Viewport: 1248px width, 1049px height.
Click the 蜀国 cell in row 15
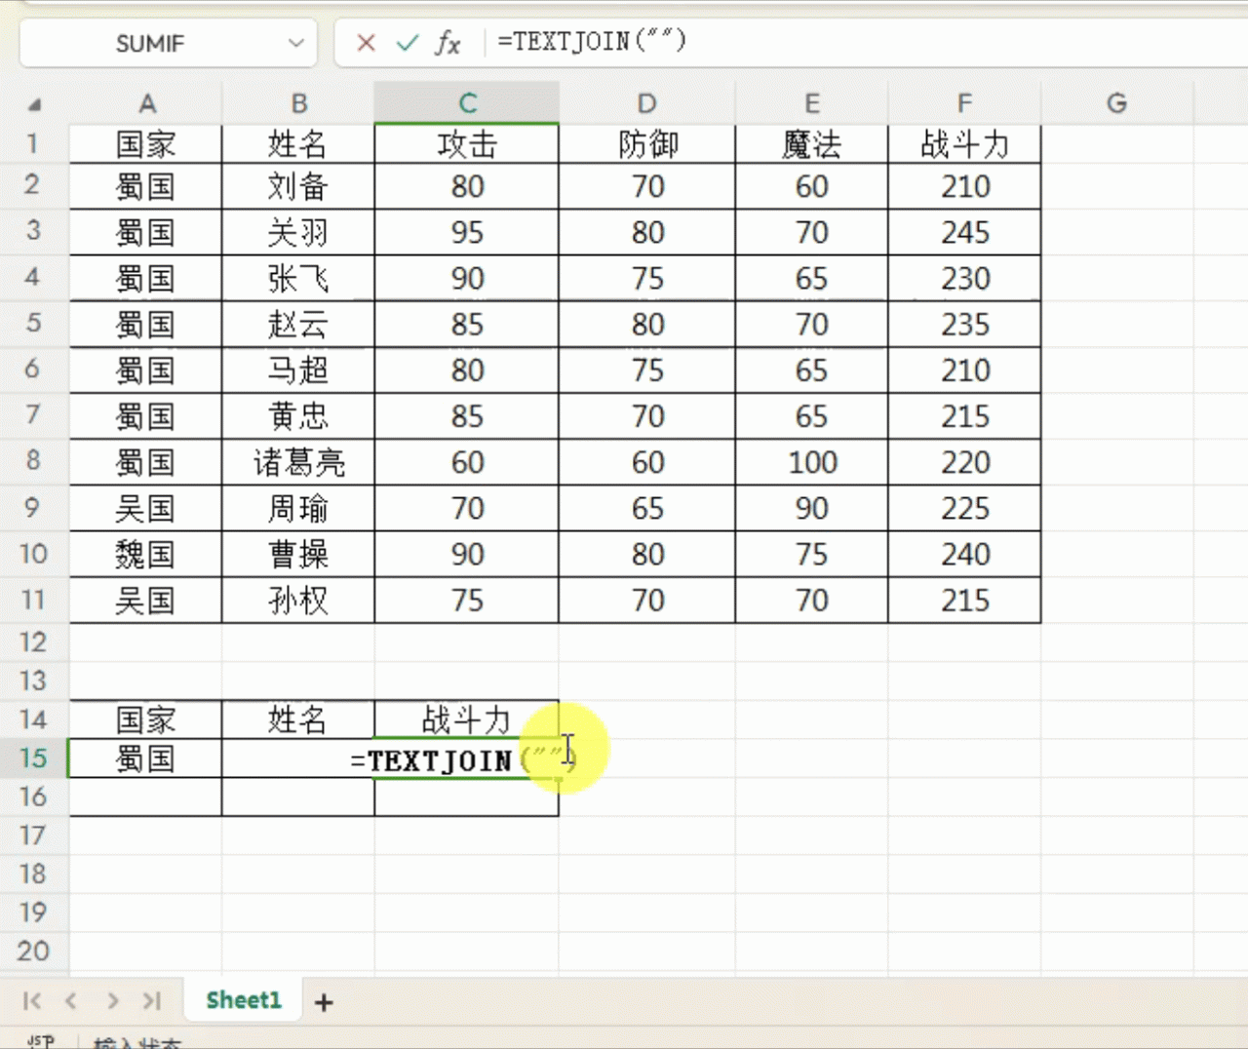point(146,758)
